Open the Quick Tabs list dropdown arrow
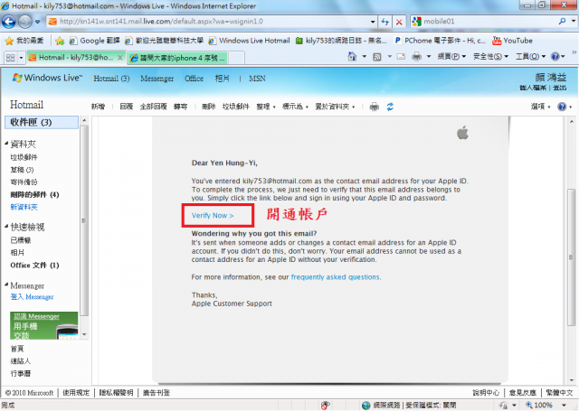 [x=21, y=58]
